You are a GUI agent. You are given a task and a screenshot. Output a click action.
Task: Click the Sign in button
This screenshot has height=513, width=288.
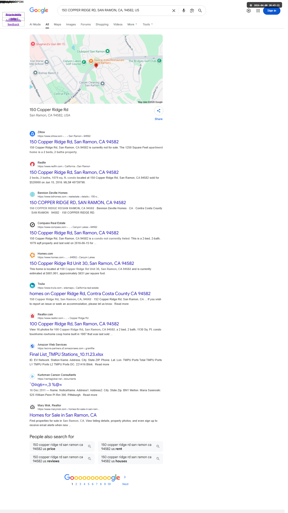click(x=272, y=11)
